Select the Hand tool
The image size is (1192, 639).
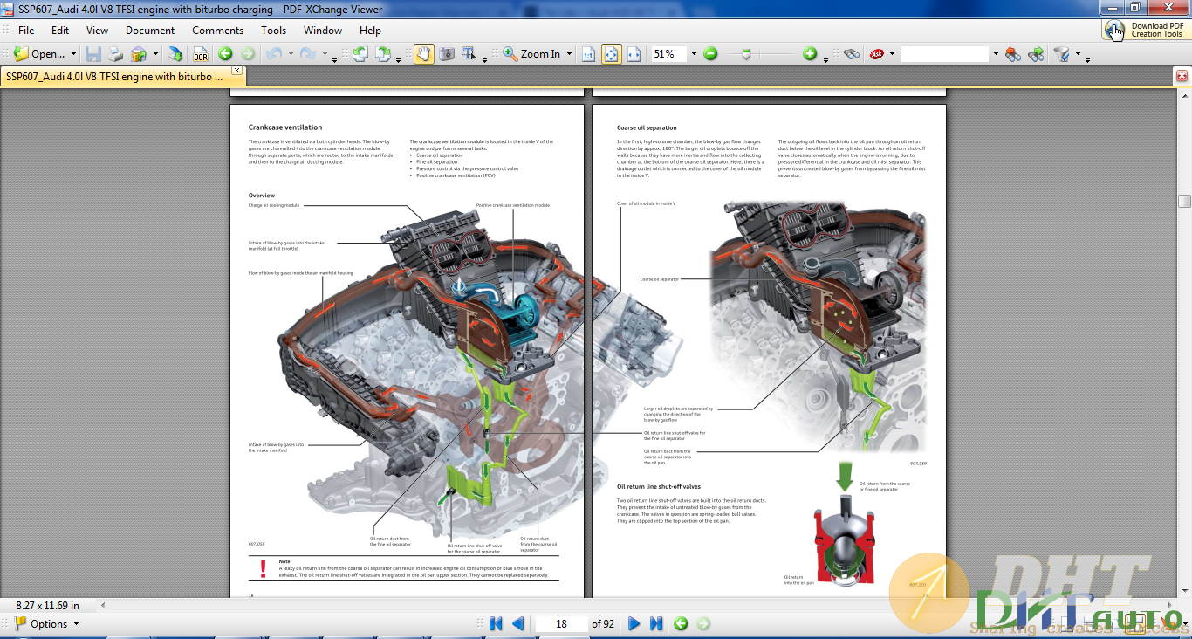point(423,54)
